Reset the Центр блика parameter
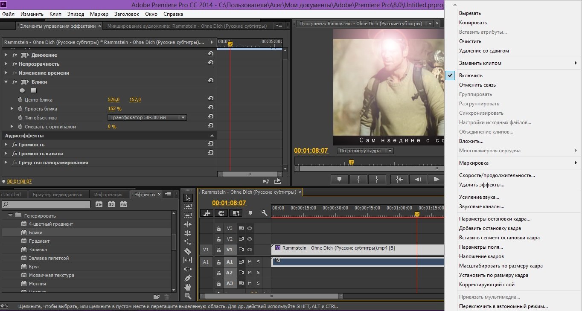The image size is (582, 311). click(210, 99)
